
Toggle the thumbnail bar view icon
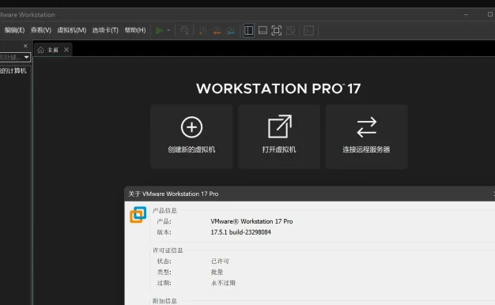click(x=263, y=31)
